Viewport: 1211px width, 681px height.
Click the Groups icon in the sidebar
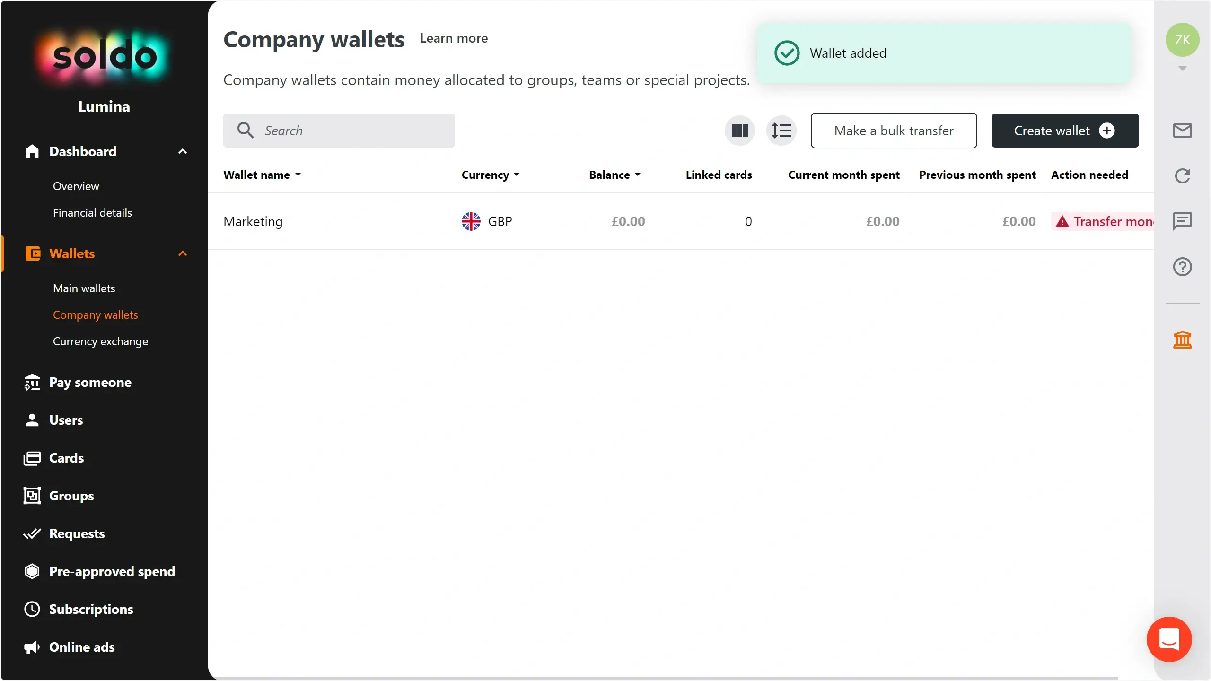pyautogui.click(x=32, y=496)
